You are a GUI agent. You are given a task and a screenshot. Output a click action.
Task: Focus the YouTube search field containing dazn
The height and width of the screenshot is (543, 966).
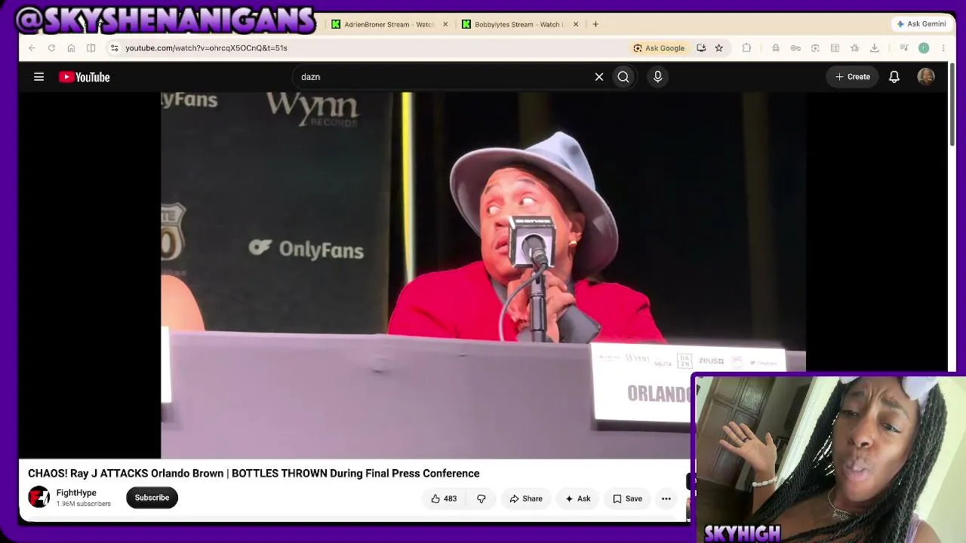(444, 77)
